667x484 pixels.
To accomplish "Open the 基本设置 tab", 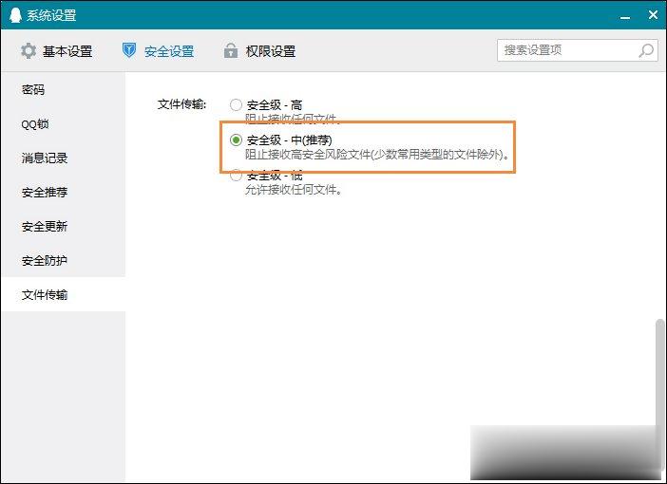I will [57, 51].
